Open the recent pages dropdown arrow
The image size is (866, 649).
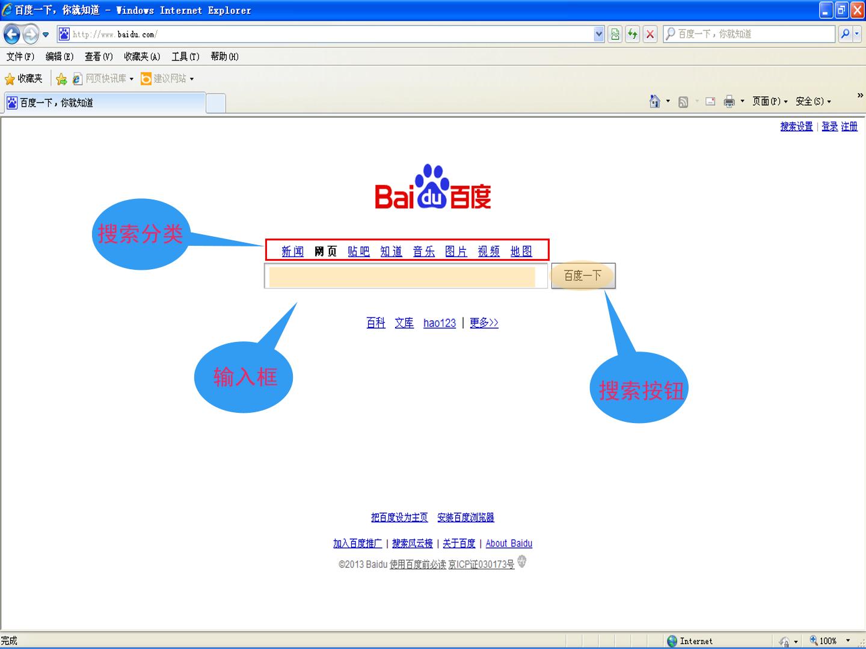(x=46, y=35)
